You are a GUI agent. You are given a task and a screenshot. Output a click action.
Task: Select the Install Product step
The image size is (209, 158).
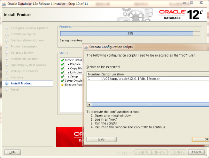21,83
